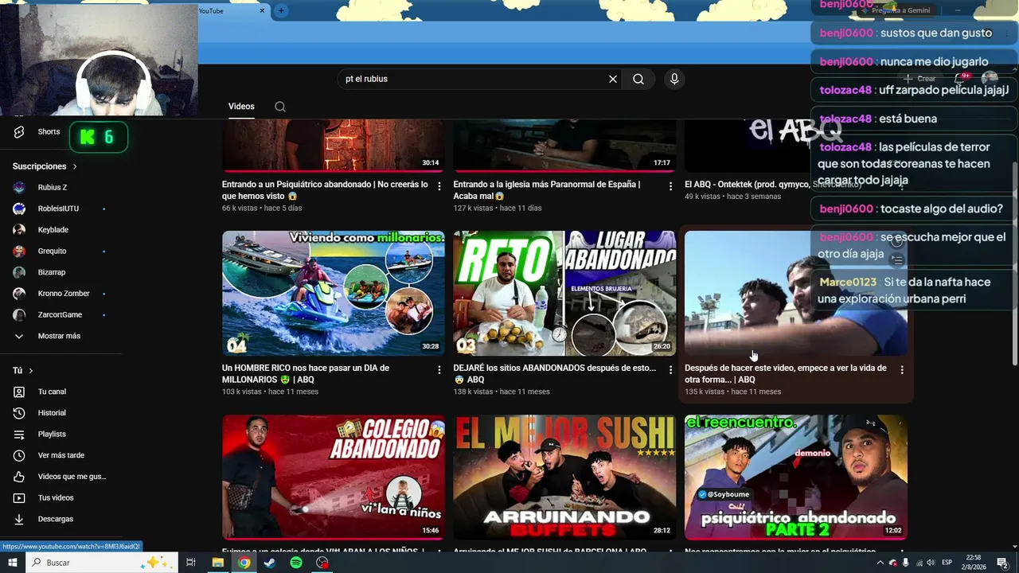Open a new browser tab with plus
The height and width of the screenshot is (573, 1019).
click(281, 10)
